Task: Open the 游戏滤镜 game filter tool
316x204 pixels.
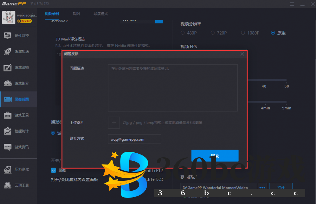Action: pyautogui.click(x=19, y=67)
